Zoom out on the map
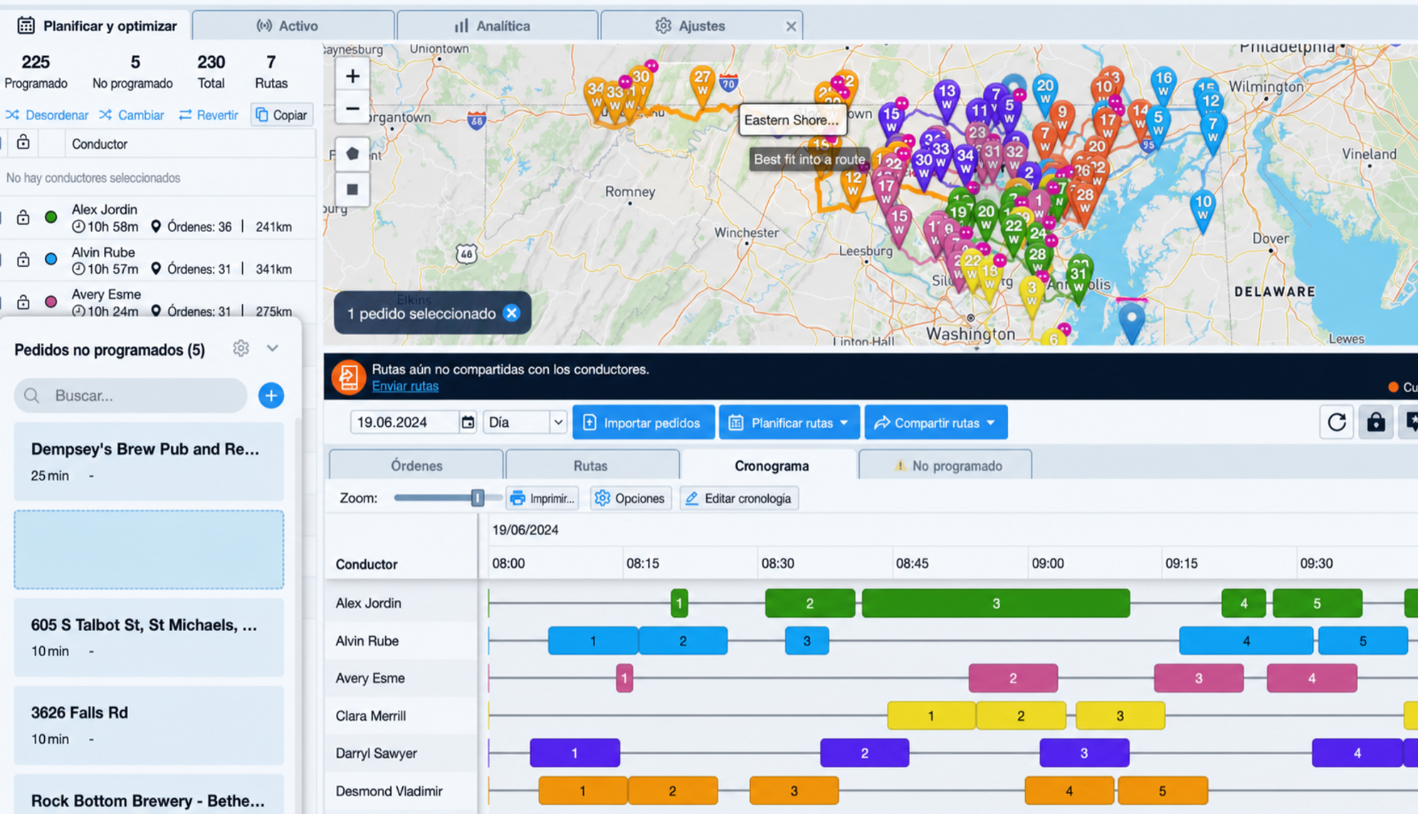Screen dimensions: 1418x814 click(352, 109)
